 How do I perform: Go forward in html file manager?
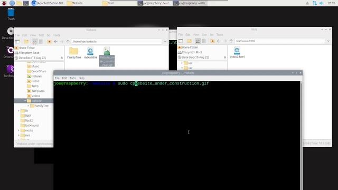[x=225, y=41]
